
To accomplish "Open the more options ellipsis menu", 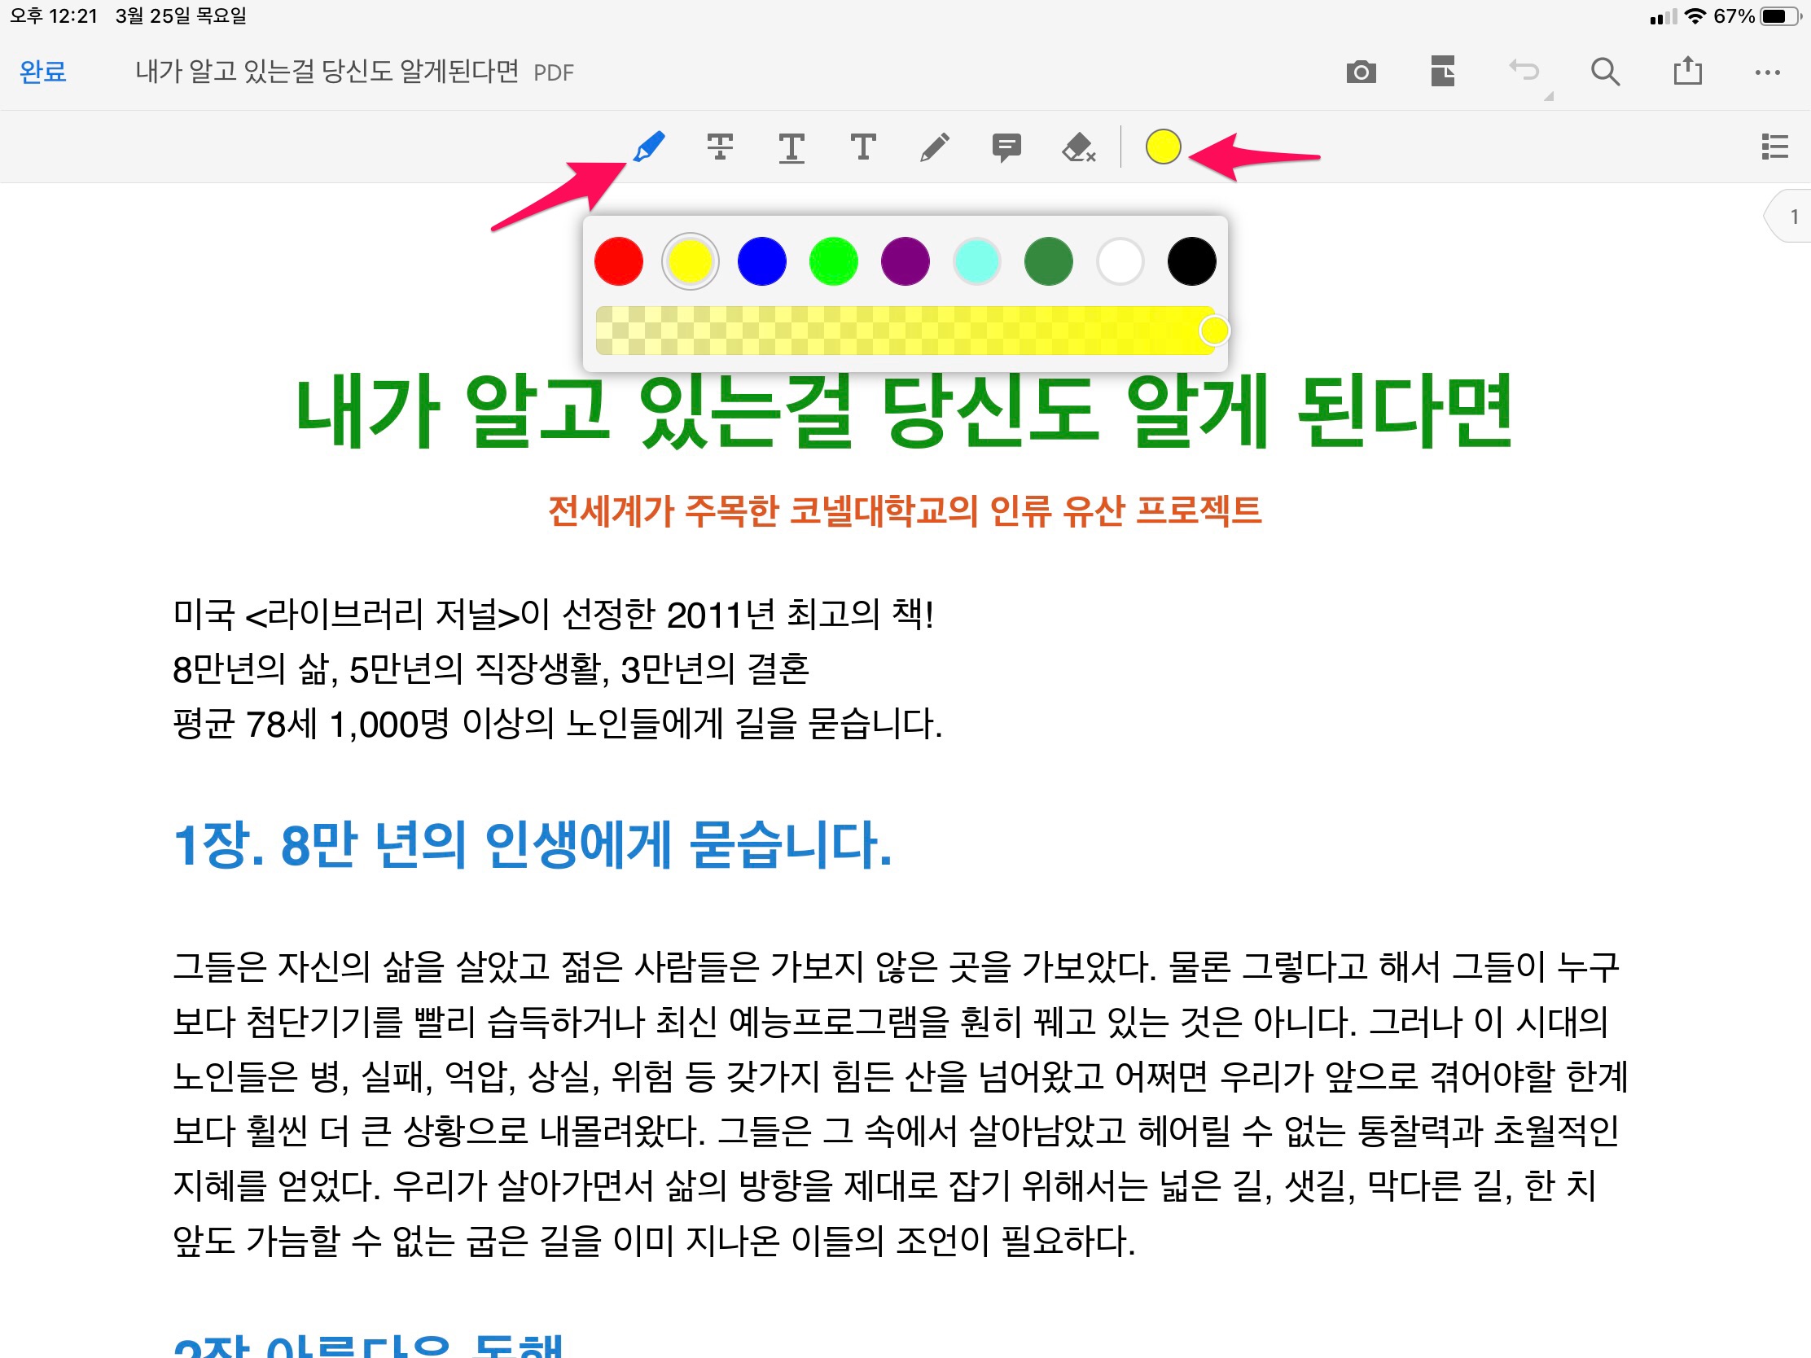I will (1768, 72).
